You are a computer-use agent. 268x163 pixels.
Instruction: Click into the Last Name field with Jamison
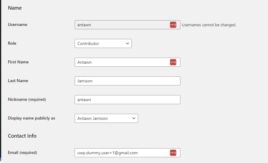(127, 81)
